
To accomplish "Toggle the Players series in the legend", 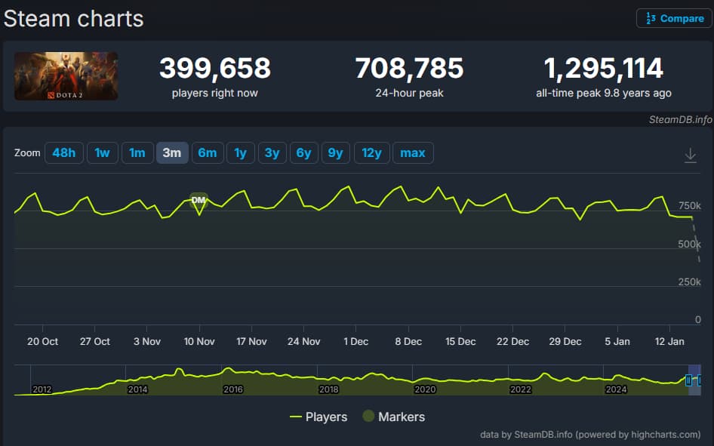I will [x=320, y=417].
